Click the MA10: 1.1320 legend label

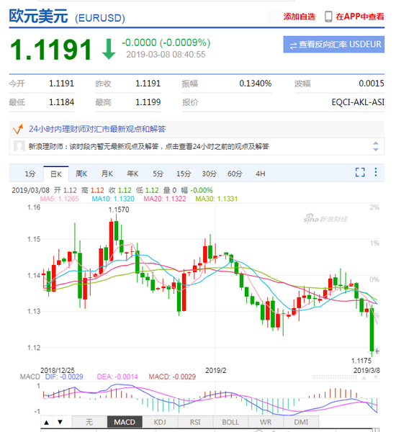113,199
